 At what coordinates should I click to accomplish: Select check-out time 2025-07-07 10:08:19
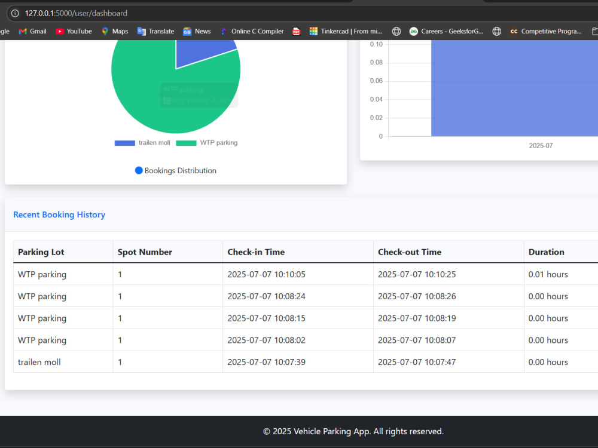click(x=417, y=318)
